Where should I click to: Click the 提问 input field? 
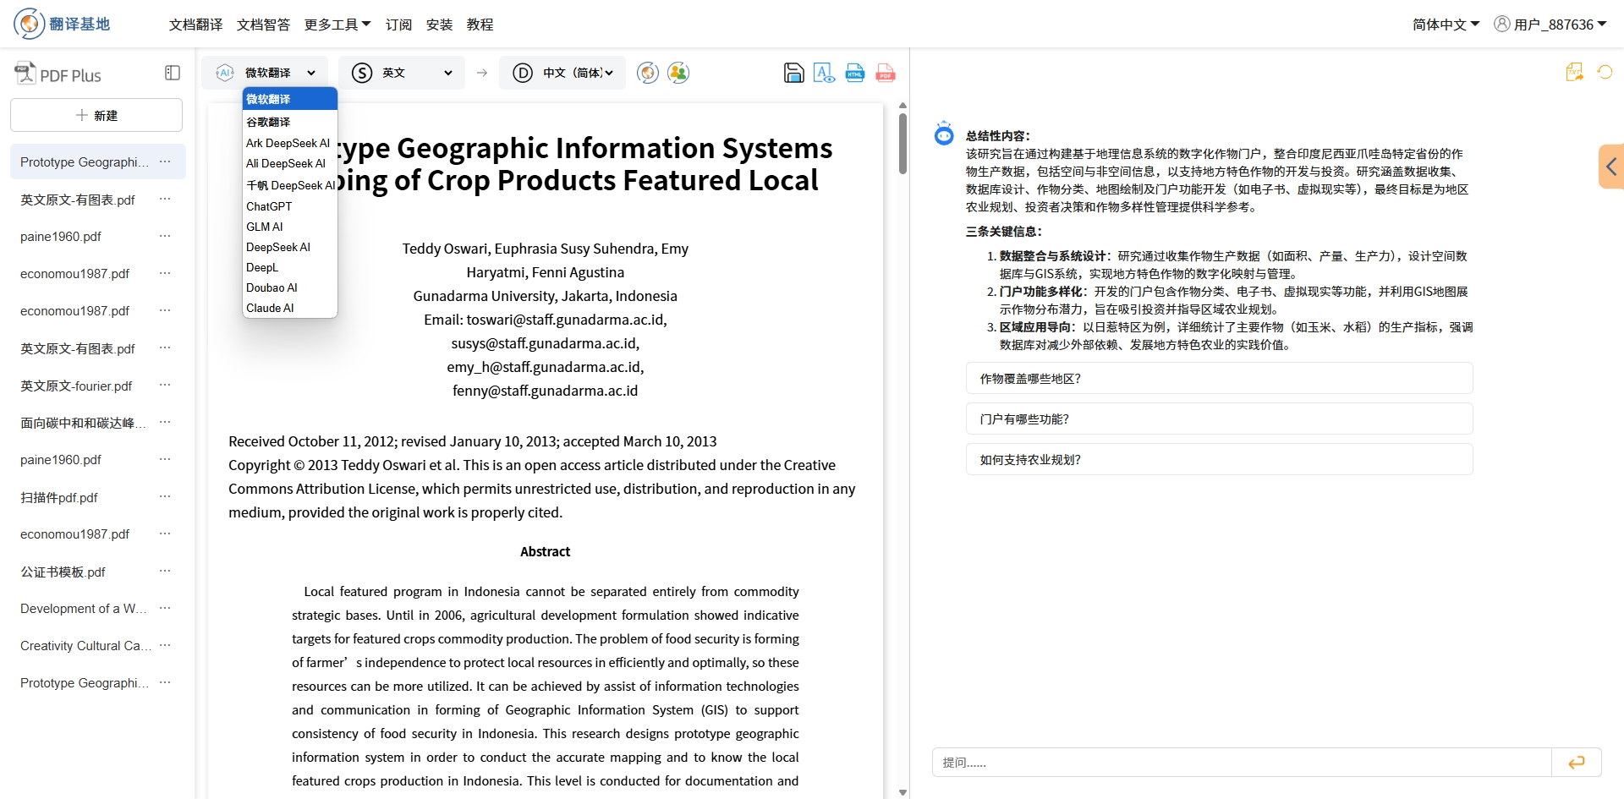pyautogui.click(x=1242, y=763)
